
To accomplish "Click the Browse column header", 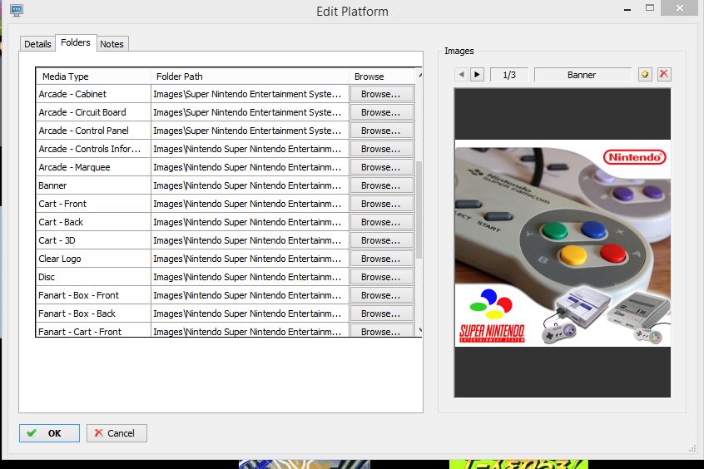I will 383,77.
